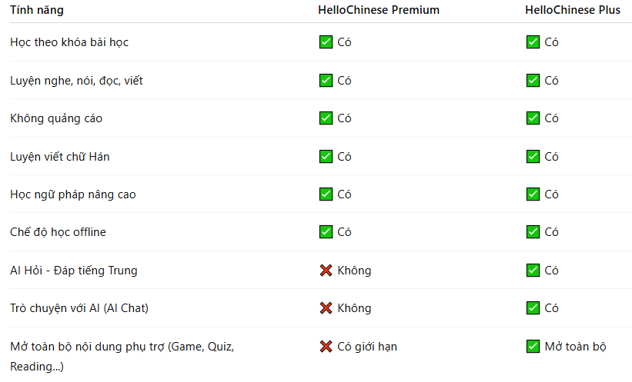Viewport: 632px width, 382px height.
Task: Click the HelloChinese Premium column header
Action: tap(379, 10)
